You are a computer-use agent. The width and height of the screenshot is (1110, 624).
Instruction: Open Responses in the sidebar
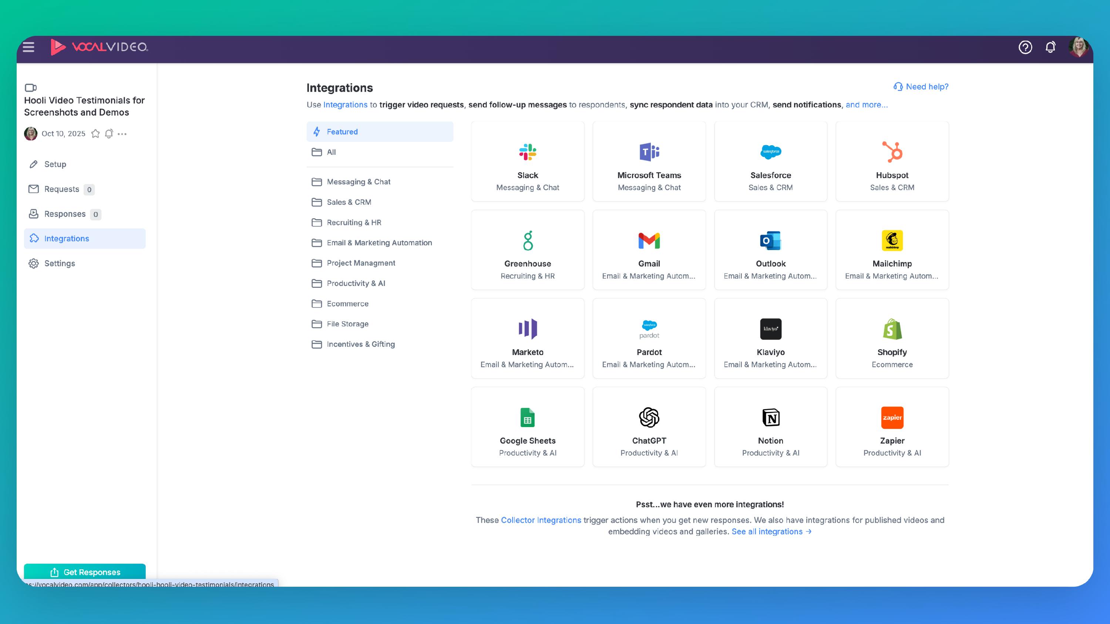65,214
